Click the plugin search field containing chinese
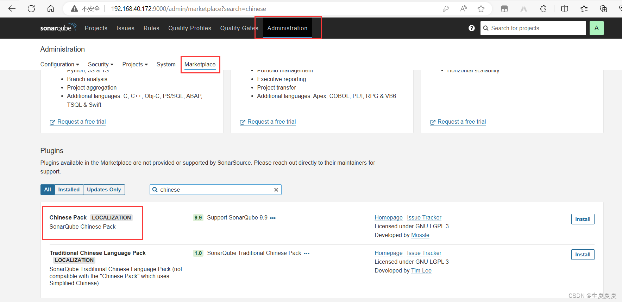Image resolution: width=622 pixels, height=302 pixels. coord(215,190)
